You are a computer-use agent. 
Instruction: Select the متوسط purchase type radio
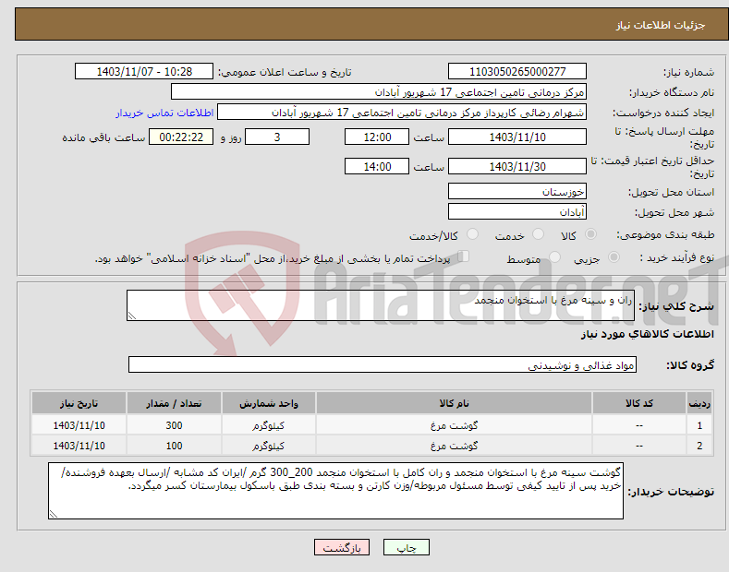tap(554, 256)
